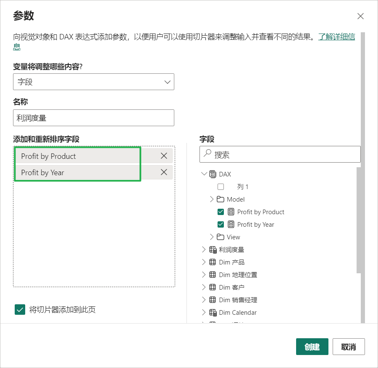Open the 了解详细信息 link

pos(336,37)
